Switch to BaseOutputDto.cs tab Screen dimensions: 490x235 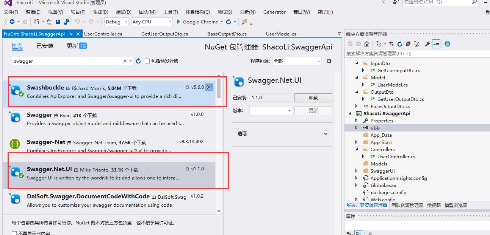(227, 34)
